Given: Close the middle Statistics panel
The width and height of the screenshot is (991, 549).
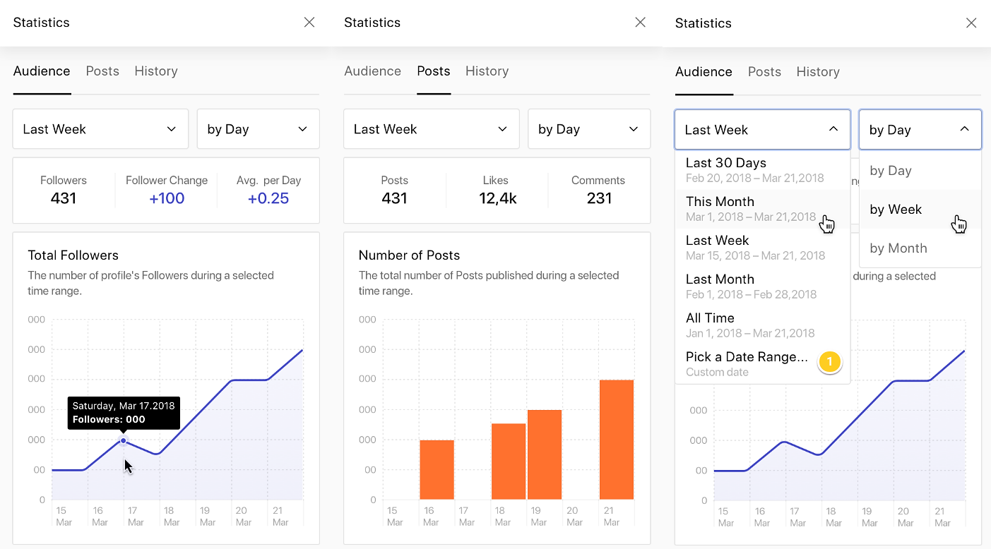Looking at the screenshot, I should click(x=641, y=23).
